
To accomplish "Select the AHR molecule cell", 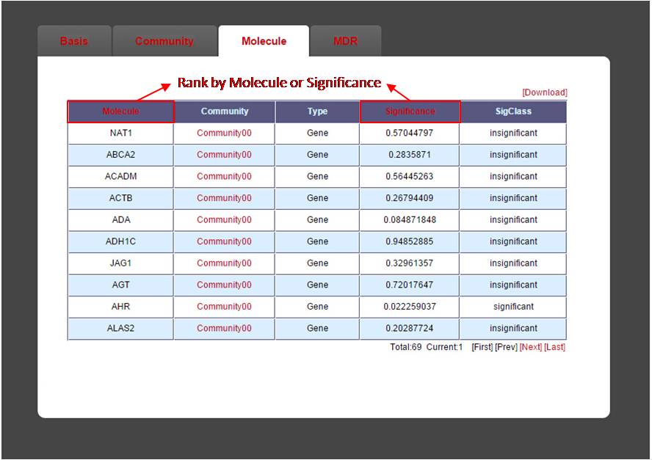I will pyautogui.click(x=120, y=306).
